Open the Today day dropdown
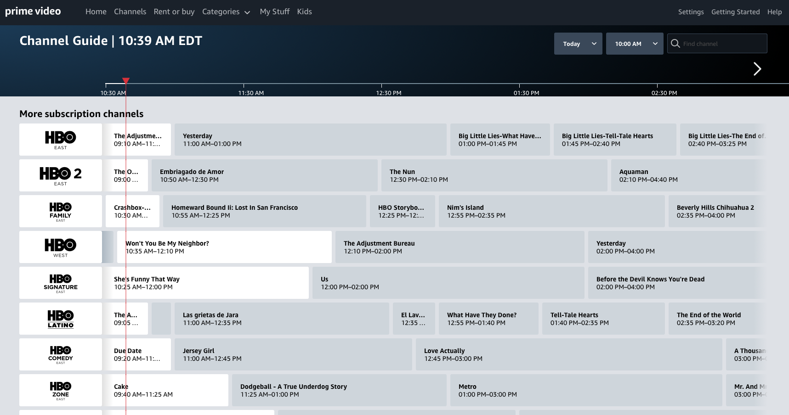 578,44
